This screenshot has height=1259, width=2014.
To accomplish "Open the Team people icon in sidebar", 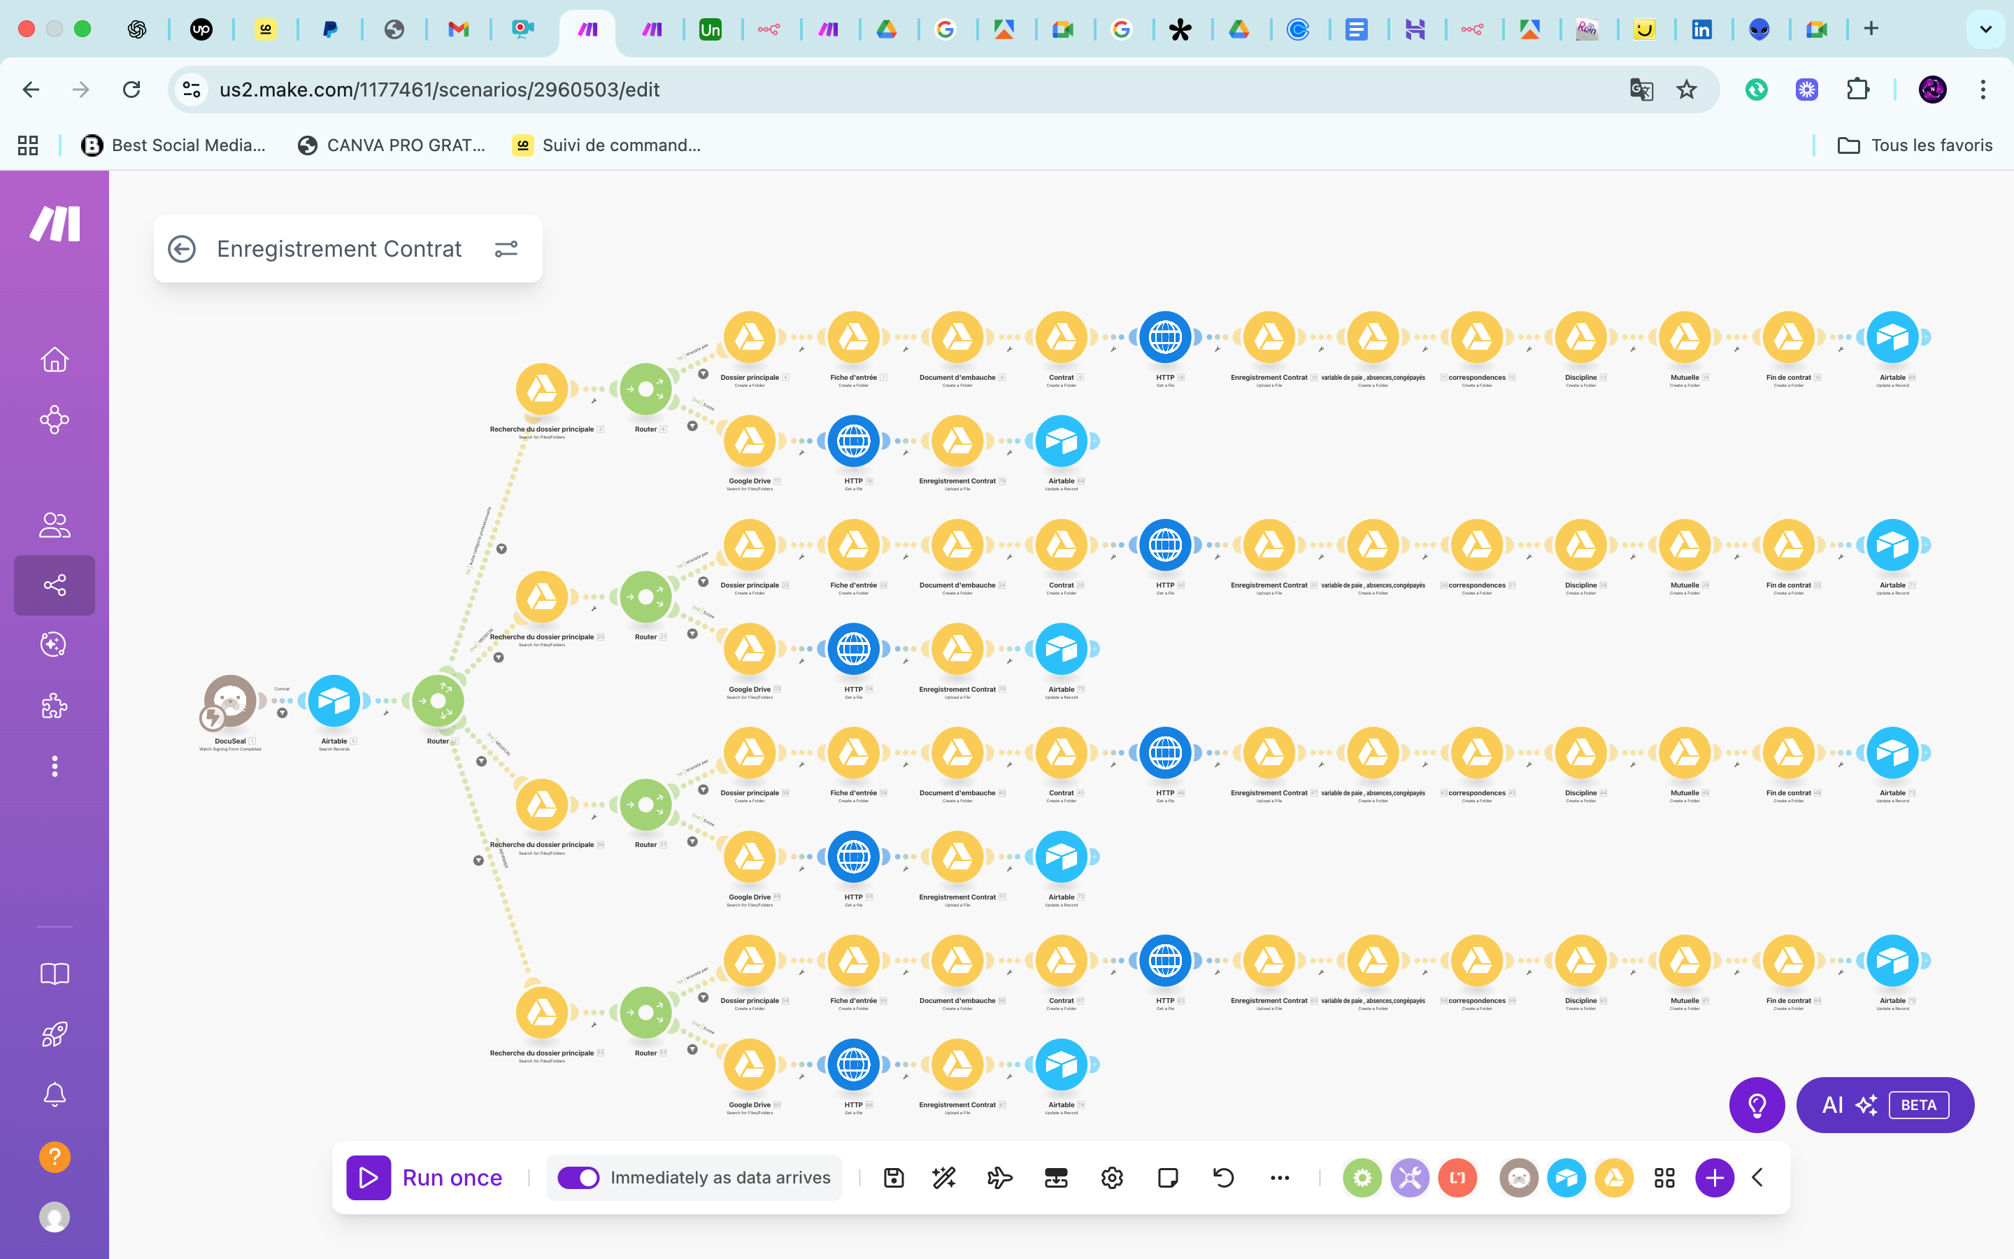I will pos(55,525).
